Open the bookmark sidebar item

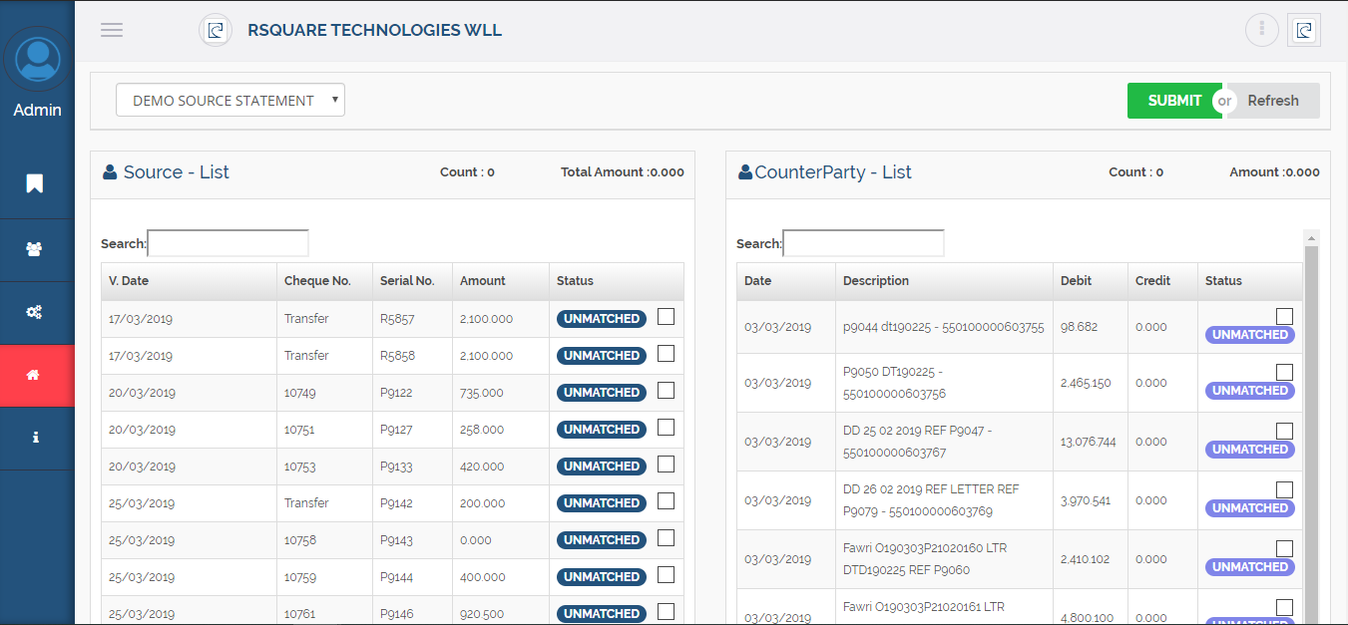tap(35, 183)
